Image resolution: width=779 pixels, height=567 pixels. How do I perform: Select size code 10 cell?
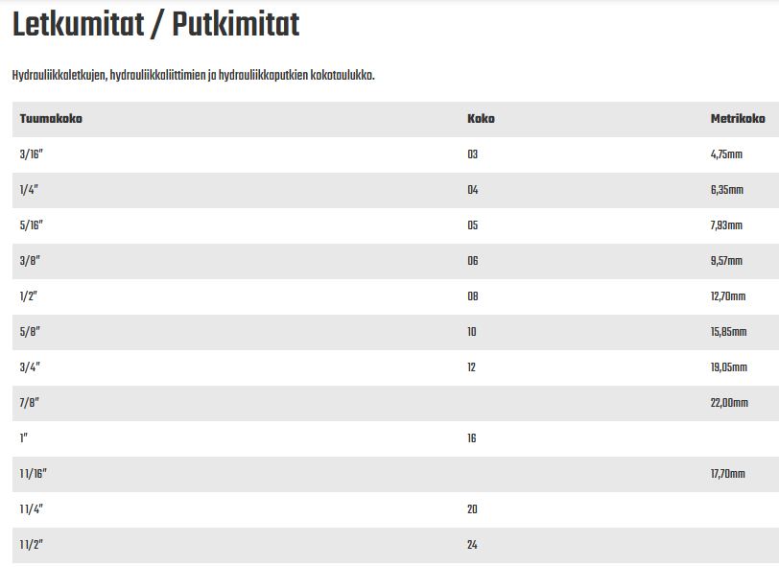[x=471, y=331]
